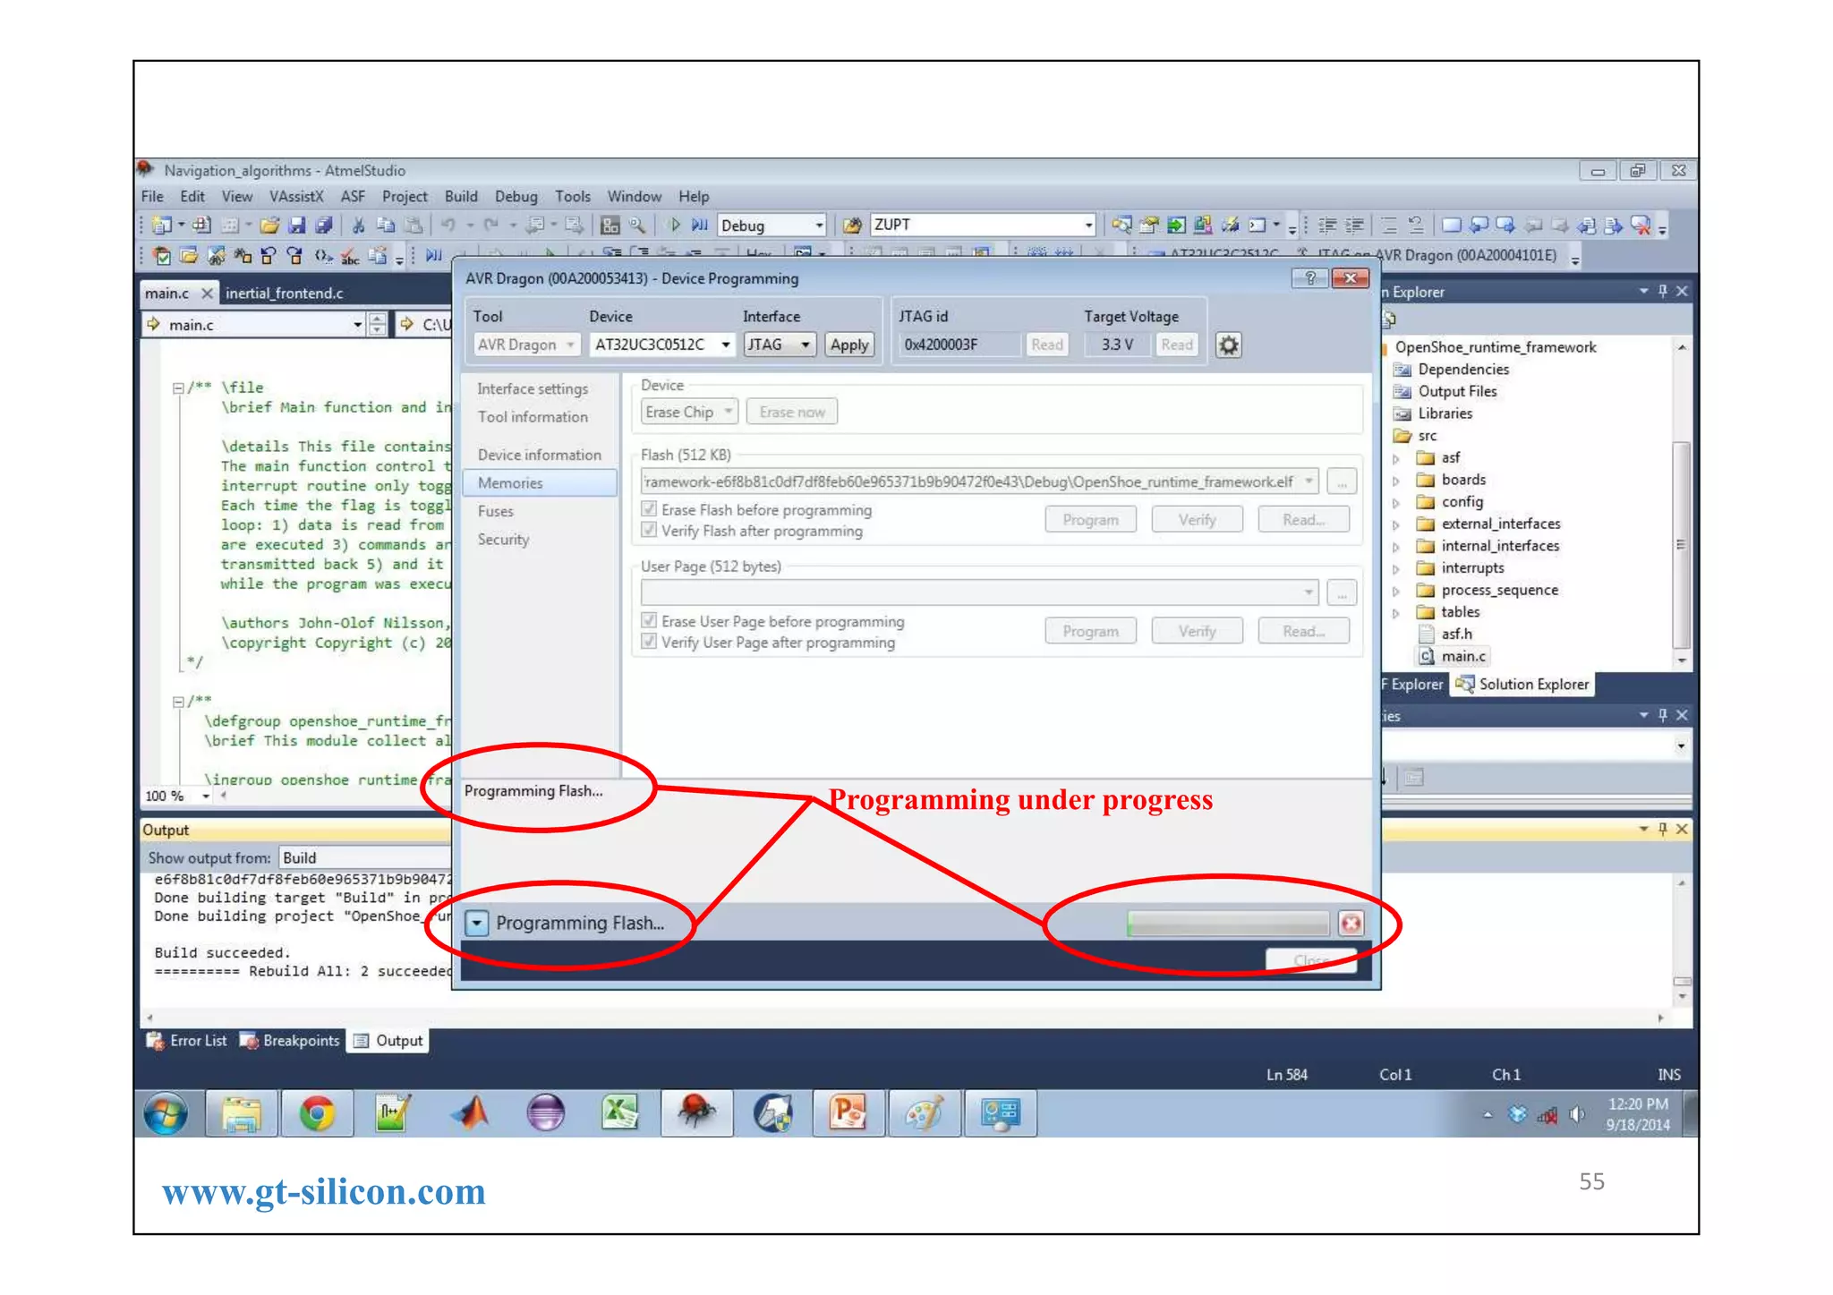
Task: Open MATLAB from the taskbar
Action: point(471,1113)
